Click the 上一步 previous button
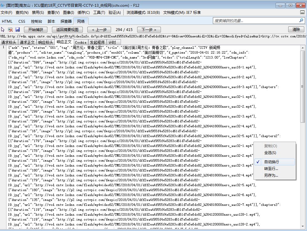The height and width of the screenshot is (231, 307). [99, 29]
